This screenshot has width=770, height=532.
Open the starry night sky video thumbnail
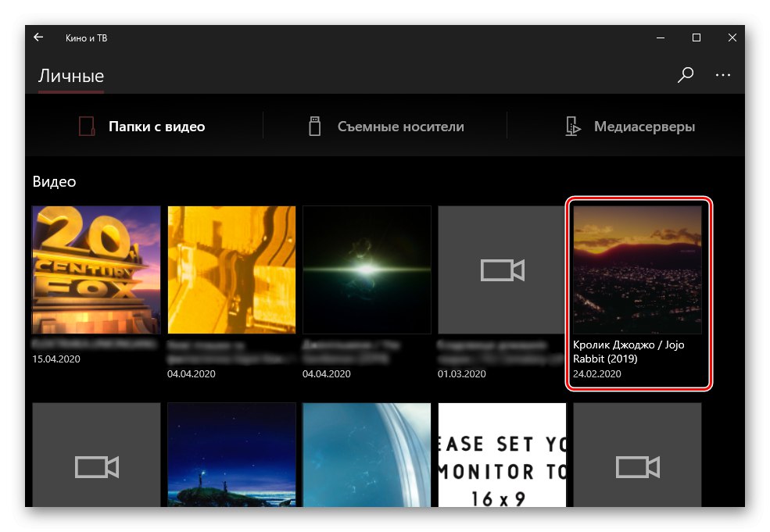(x=232, y=455)
